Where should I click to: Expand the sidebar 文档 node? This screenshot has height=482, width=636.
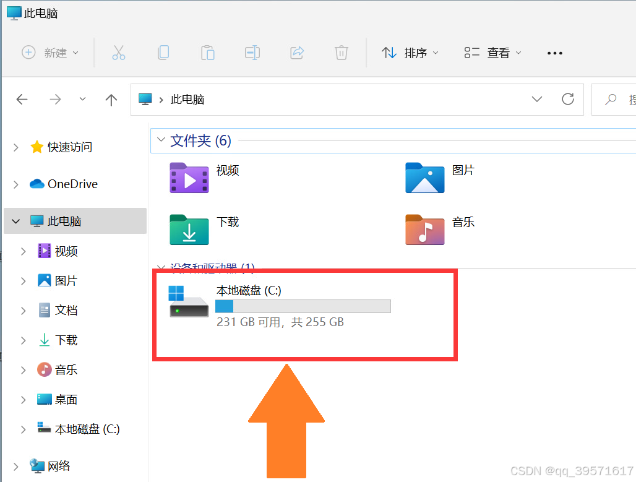click(23, 311)
